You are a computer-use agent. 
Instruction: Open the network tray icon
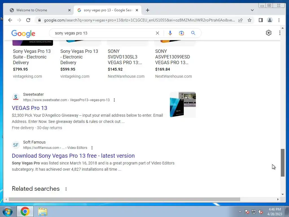click(254, 212)
